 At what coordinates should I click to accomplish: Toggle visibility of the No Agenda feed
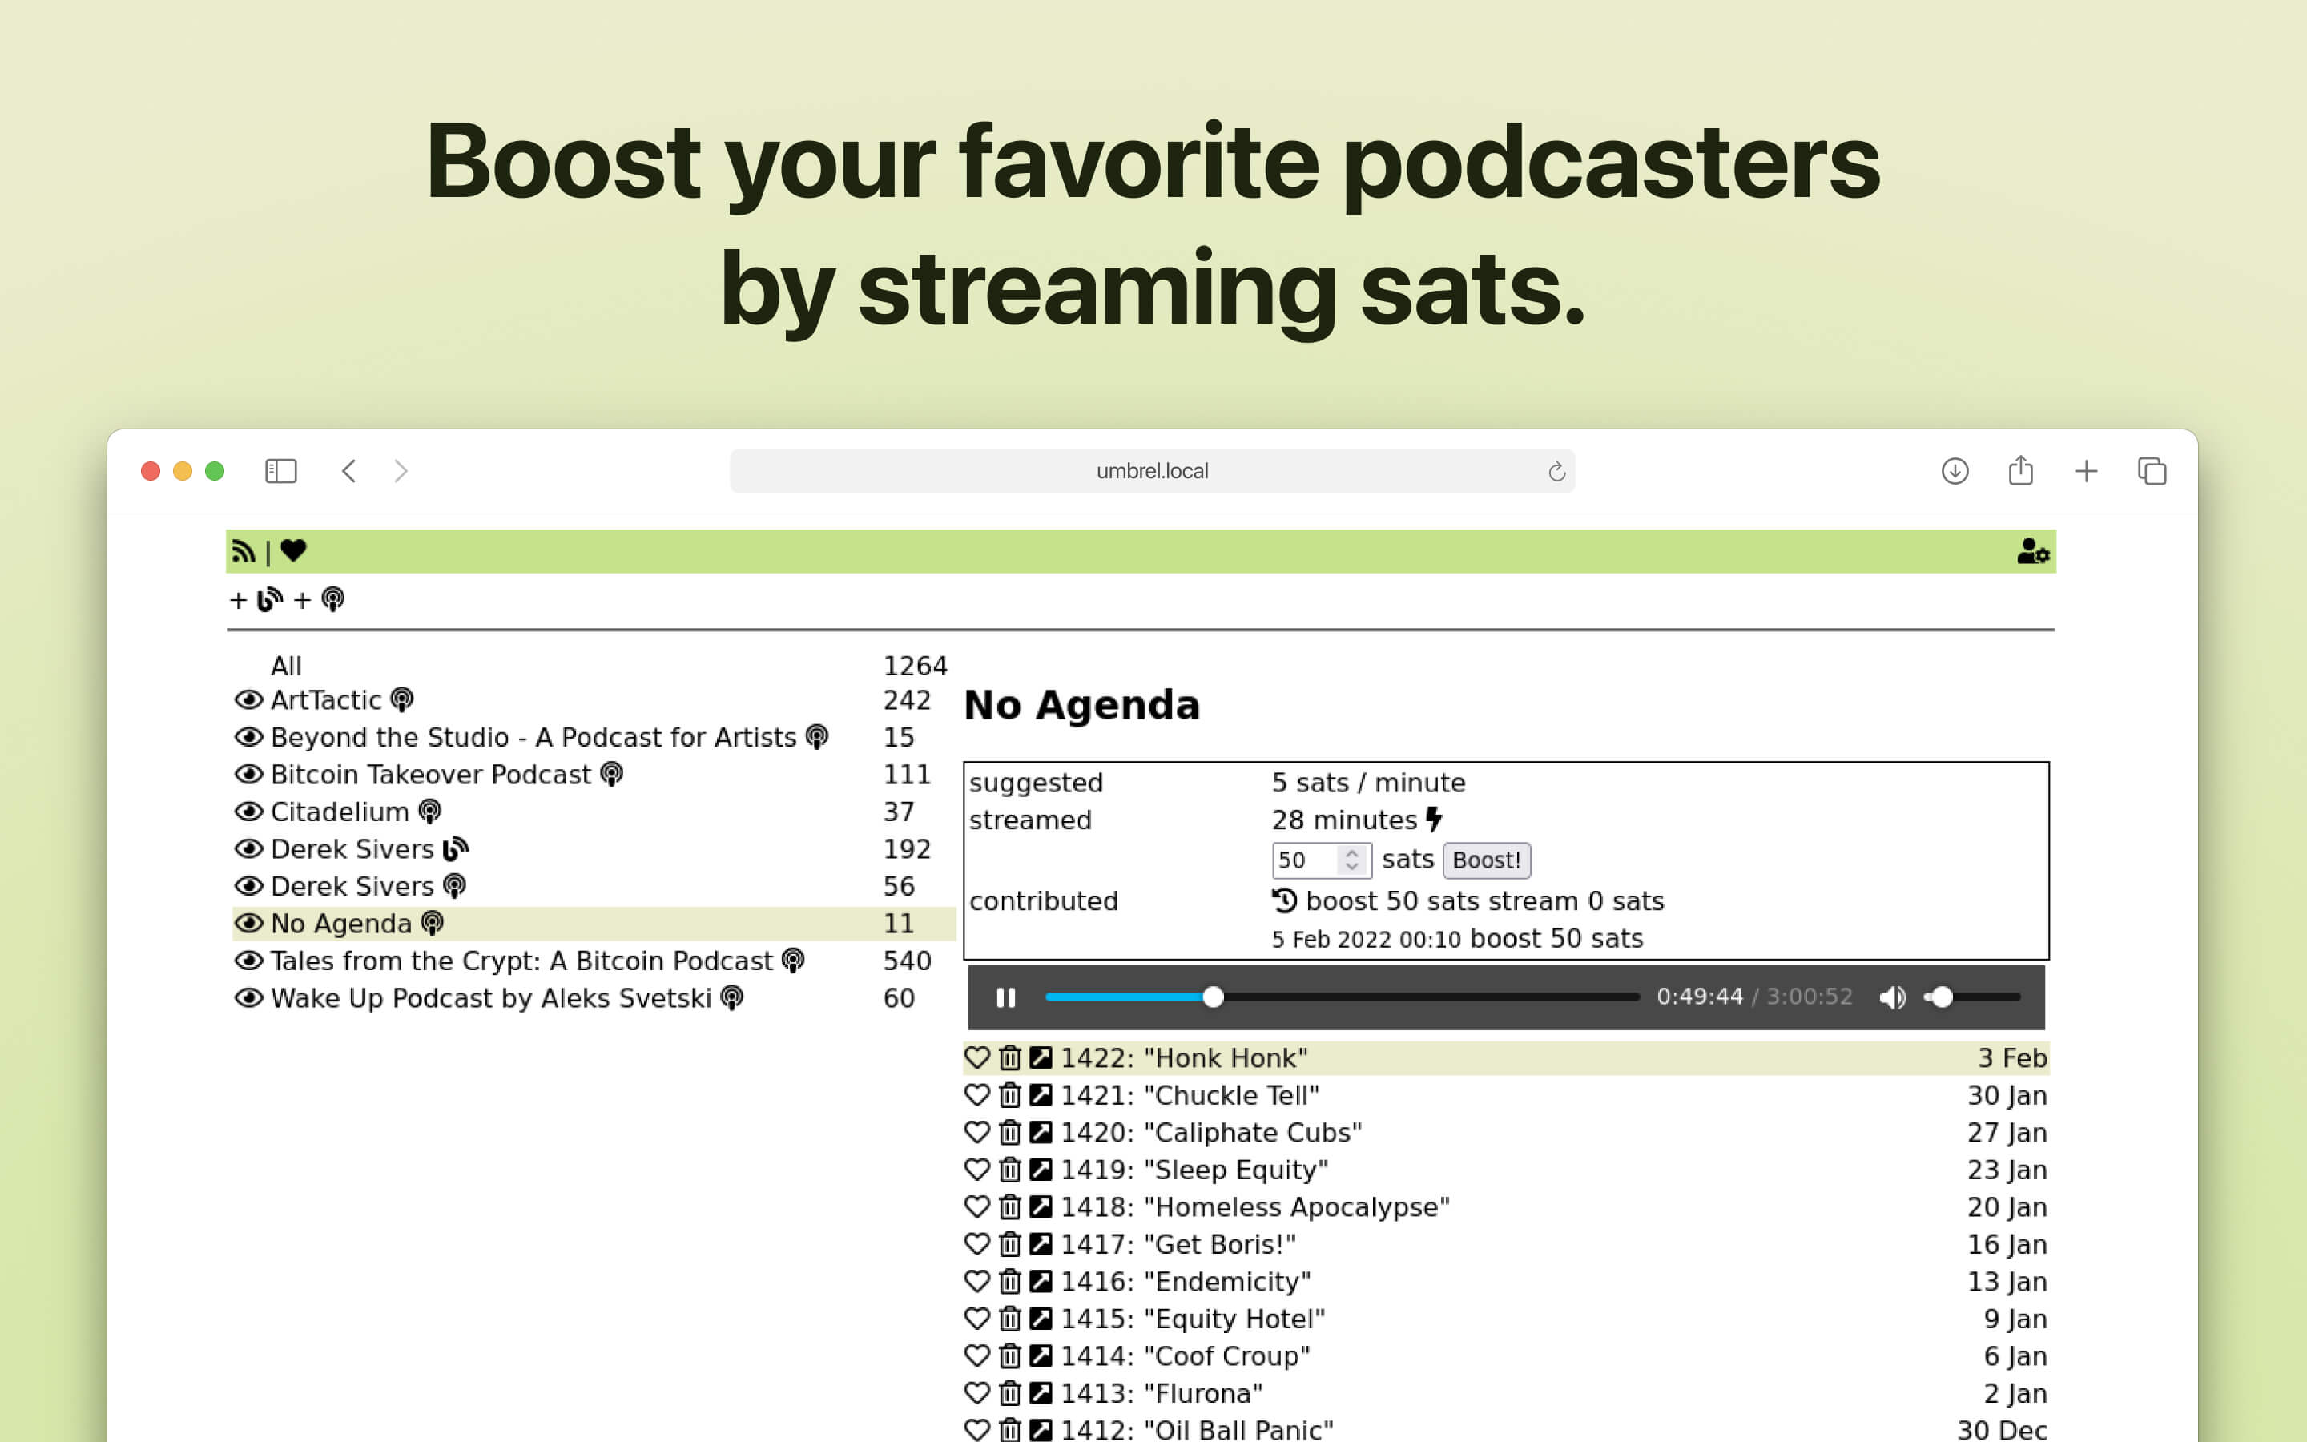click(249, 922)
